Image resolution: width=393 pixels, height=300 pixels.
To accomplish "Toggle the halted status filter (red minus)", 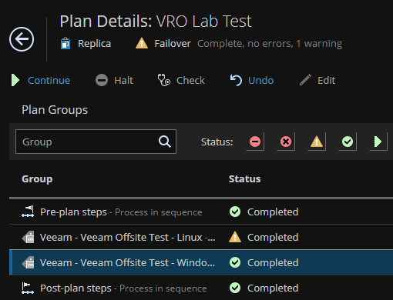I will pos(255,142).
